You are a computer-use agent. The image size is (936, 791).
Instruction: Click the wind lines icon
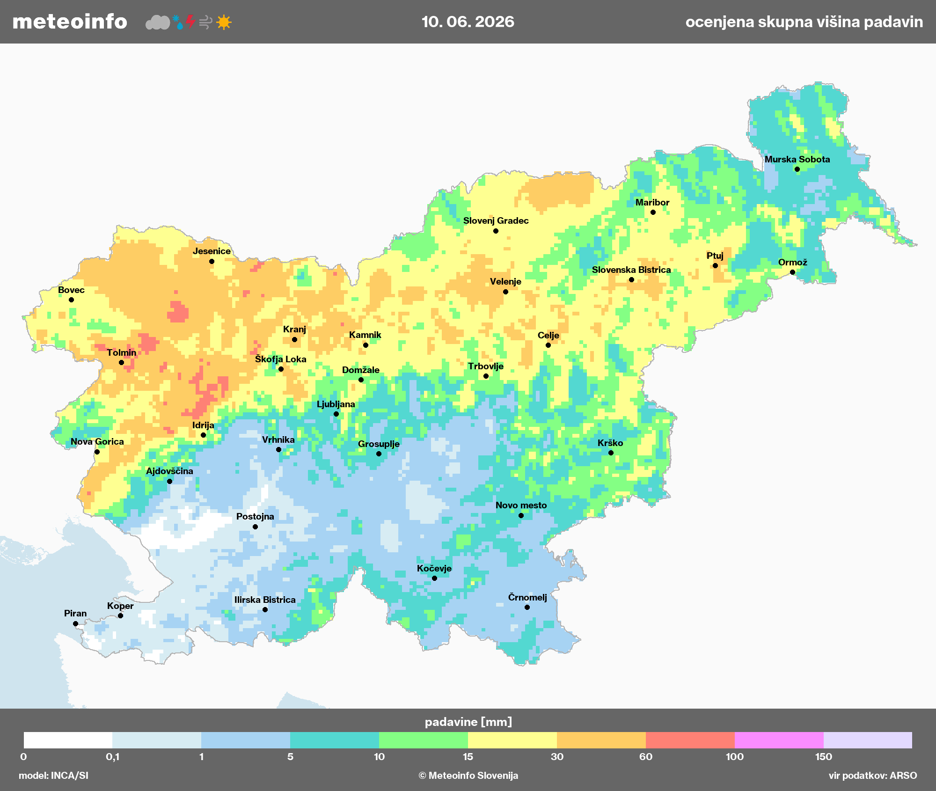(x=205, y=22)
